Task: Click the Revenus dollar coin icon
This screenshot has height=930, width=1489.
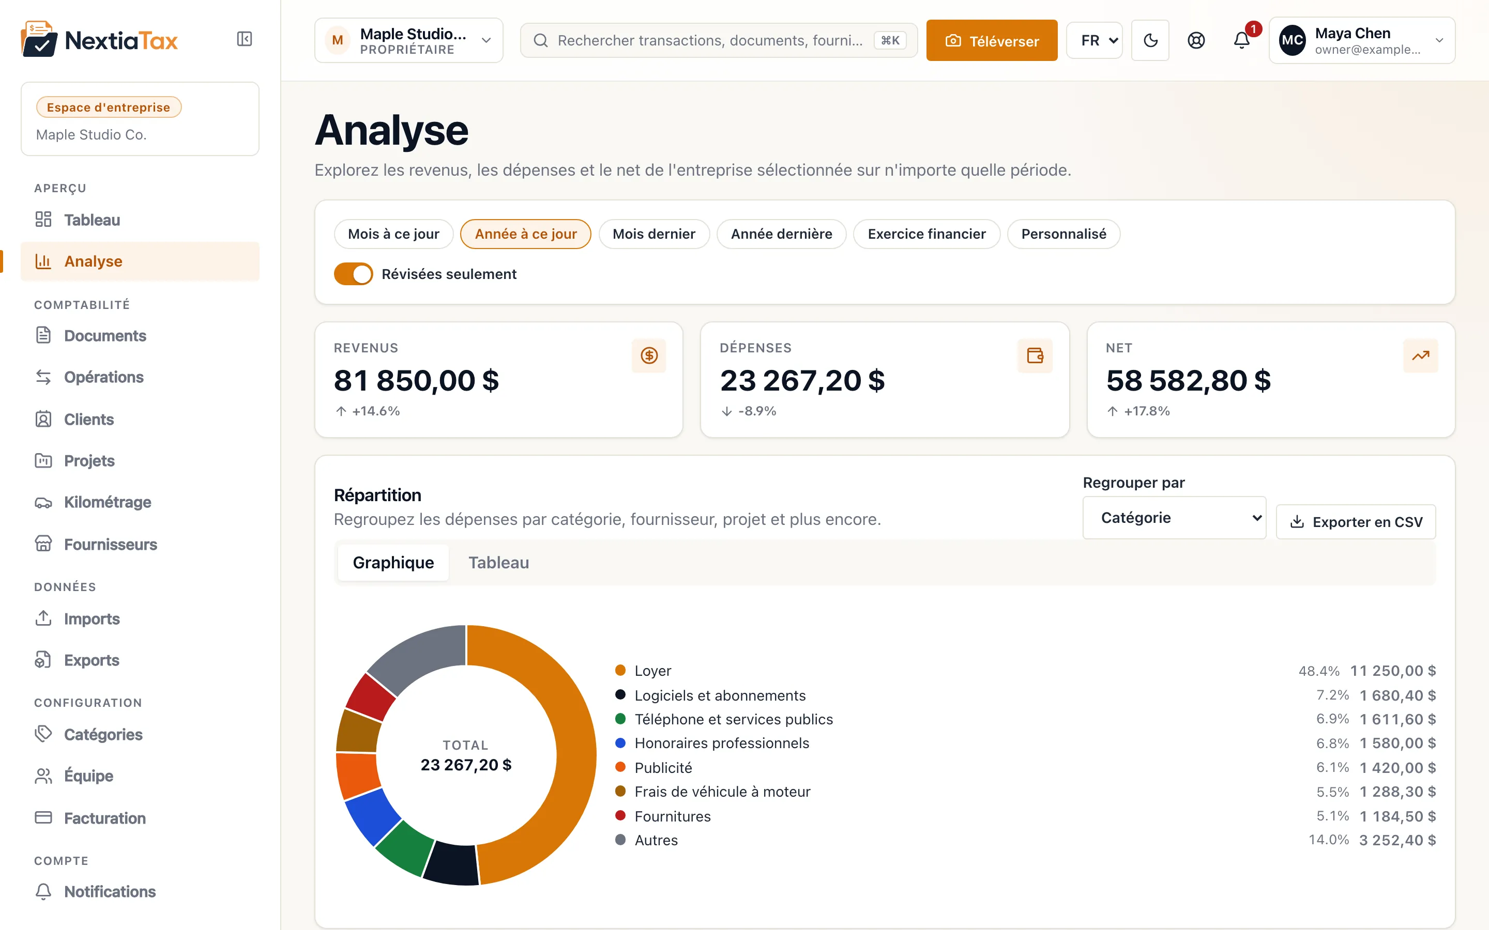Action: click(649, 355)
